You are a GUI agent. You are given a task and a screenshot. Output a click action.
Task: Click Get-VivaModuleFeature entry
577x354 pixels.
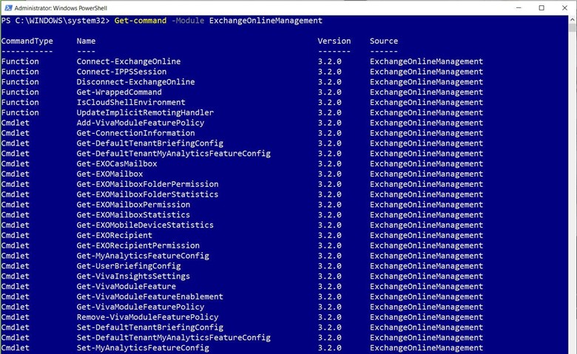click(126, 287)
